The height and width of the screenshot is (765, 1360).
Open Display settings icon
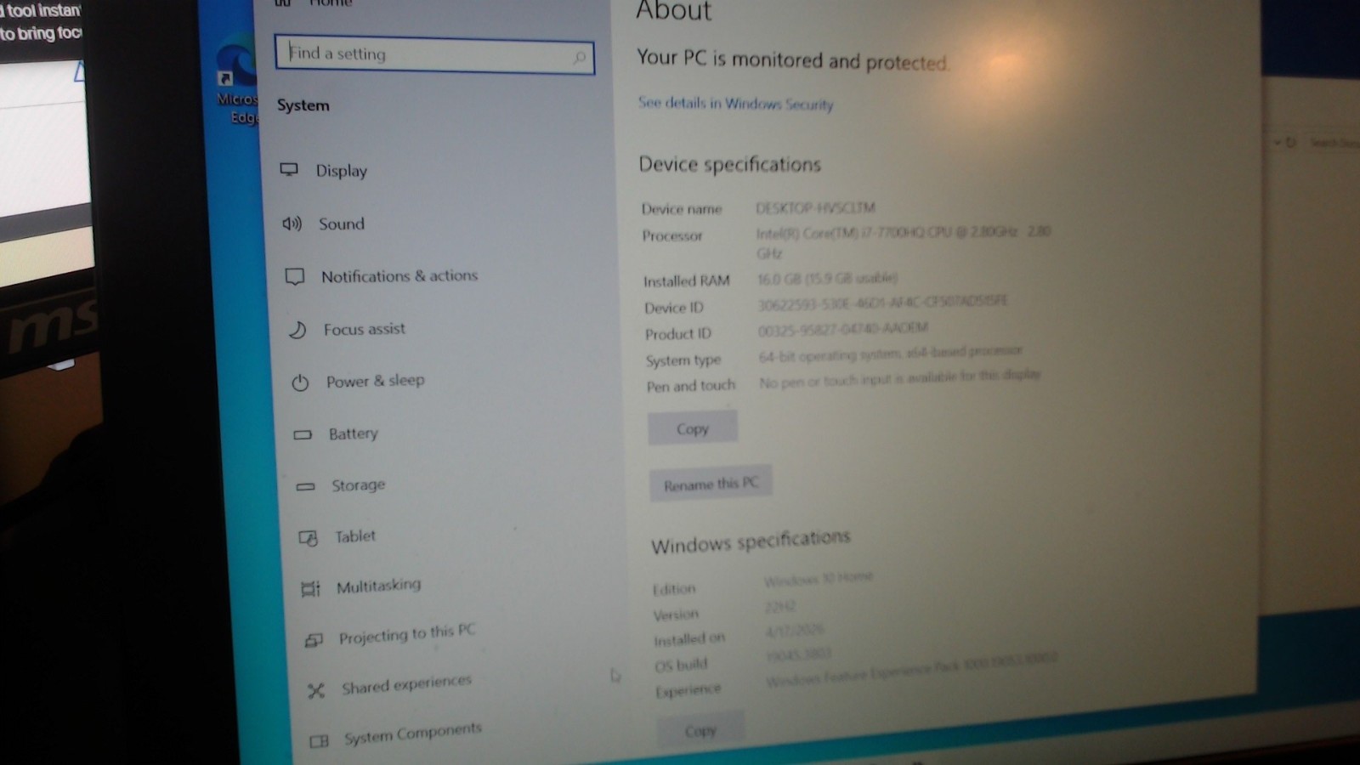click(x=289, y=169)
